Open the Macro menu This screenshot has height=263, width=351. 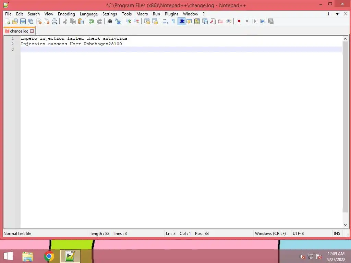(x=142, y=14)
